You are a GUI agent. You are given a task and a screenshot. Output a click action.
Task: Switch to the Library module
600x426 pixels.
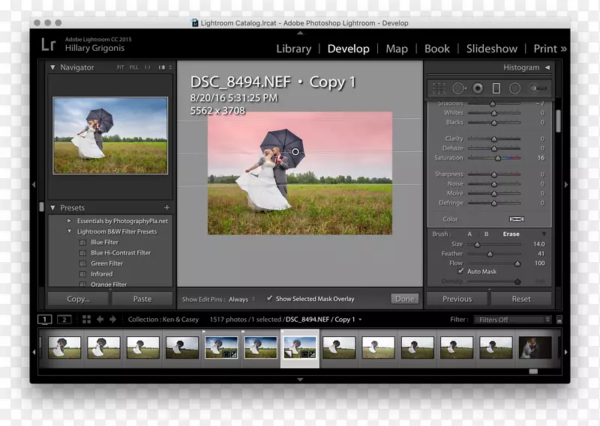coord(293,49)
